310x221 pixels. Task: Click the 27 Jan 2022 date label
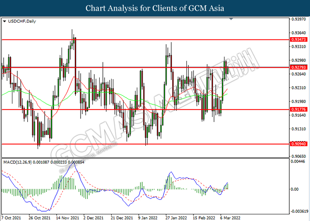(176, 218)
